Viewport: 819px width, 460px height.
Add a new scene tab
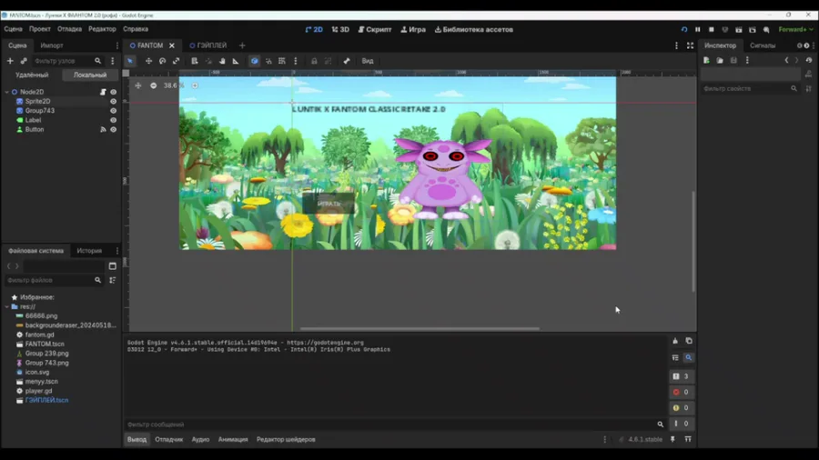242,45
